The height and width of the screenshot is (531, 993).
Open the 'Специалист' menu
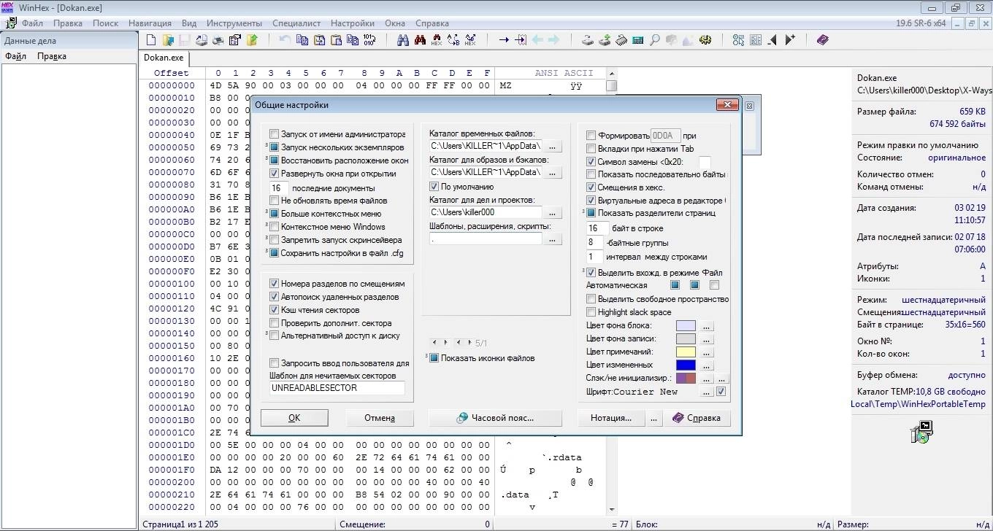pyautogui.click(x=296, y=23)
